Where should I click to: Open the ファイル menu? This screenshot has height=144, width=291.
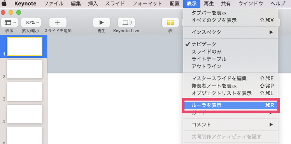[54, 3]
